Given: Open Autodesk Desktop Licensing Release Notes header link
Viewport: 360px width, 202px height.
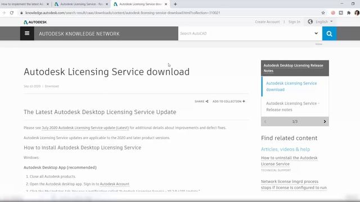Looking at the screenshot, I should (x=293, y=68).
